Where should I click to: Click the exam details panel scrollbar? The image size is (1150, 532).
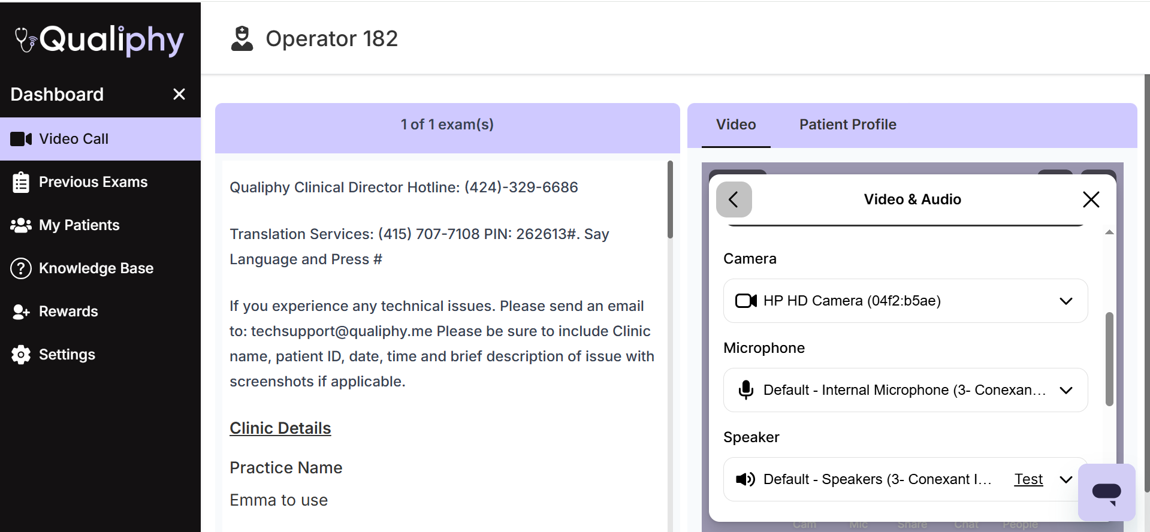click(670, 200)
